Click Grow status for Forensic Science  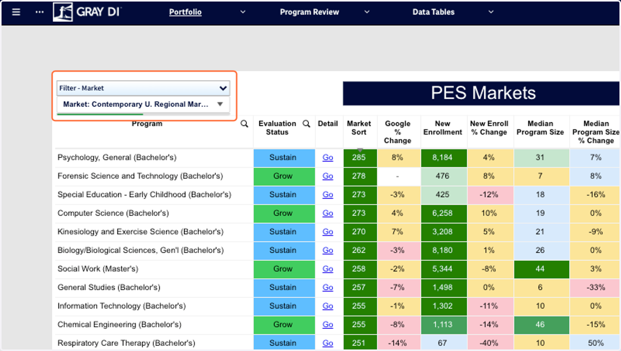pyautogui.click(x=283, y=176)
